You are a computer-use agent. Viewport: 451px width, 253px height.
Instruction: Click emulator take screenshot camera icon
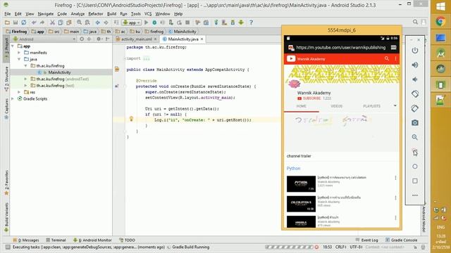pos(415,123)
